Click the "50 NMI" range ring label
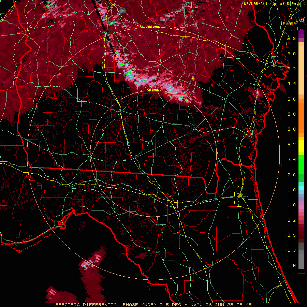Screen dimensions: 307x307 coord(153,90)
